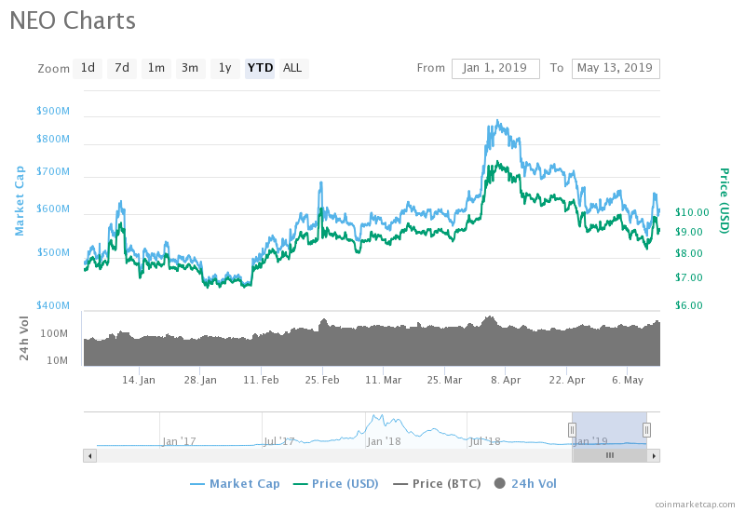Click the coinmarketcap.com credit link
The image size is (745, 512).
(695, 505)
